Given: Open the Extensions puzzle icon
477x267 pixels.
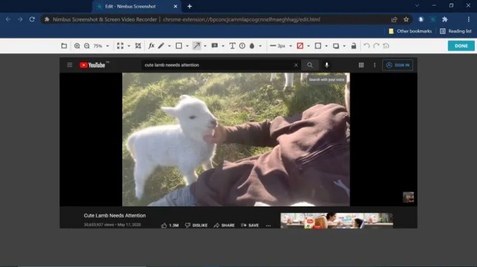Looking at the screenshot, I should click(445, 20).
